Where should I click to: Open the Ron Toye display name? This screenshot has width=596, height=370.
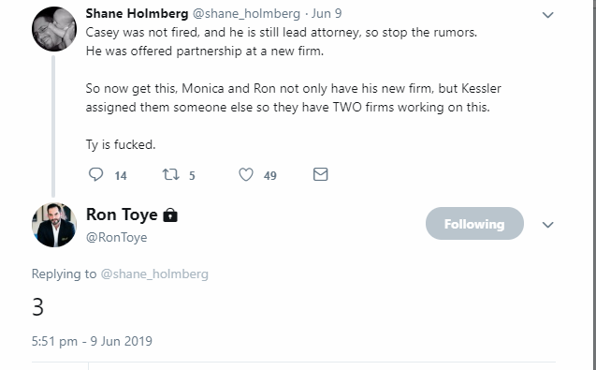tap(122, 215)
